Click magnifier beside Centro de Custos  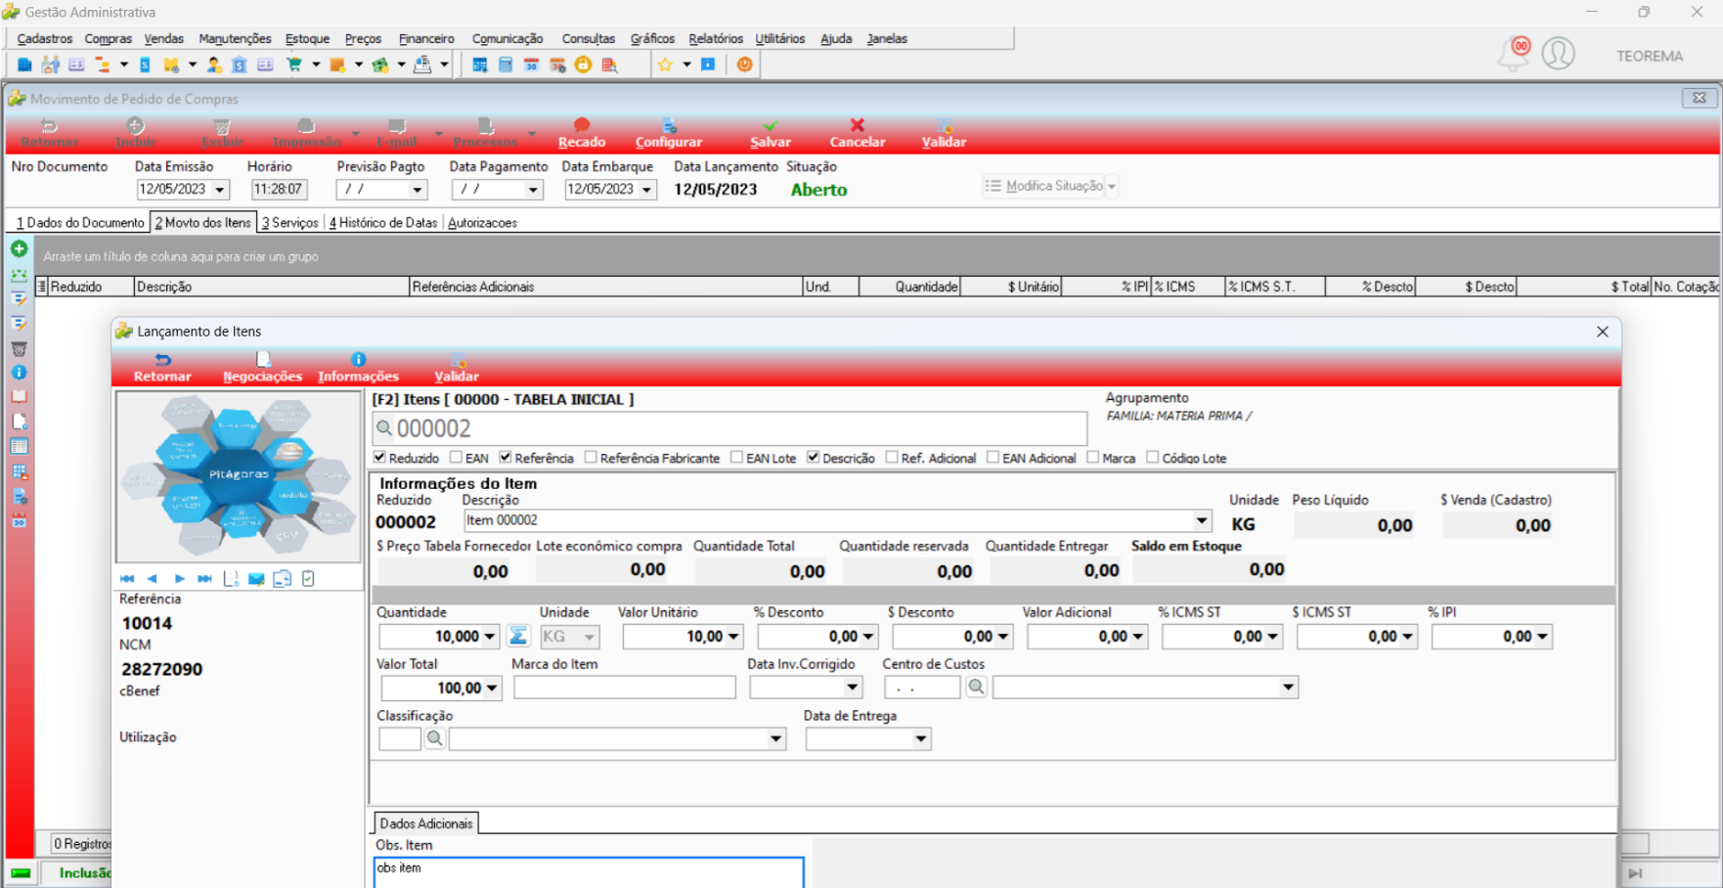click(x=976, y=688)
